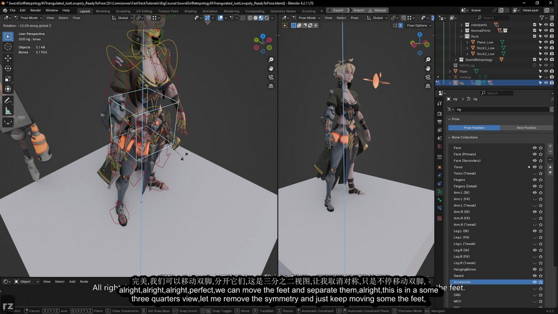Image resolution: width=558 pixels, height=314 pixels.
Task: Enable X mirror in right viewport header
Action: point(400,25)
